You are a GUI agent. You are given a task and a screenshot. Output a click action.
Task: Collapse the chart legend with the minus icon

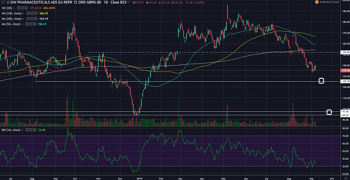3,2
